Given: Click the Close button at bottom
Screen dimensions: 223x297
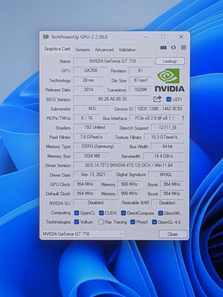Looking at the screenshot, I should pyautogui.click(x=173, y=234).
